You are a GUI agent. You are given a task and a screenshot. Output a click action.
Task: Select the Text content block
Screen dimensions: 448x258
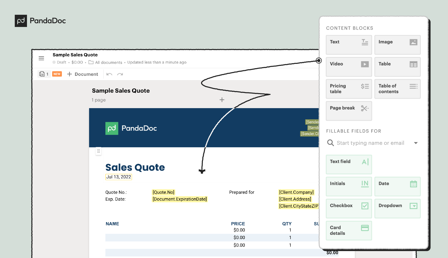(x=349, y=45)
